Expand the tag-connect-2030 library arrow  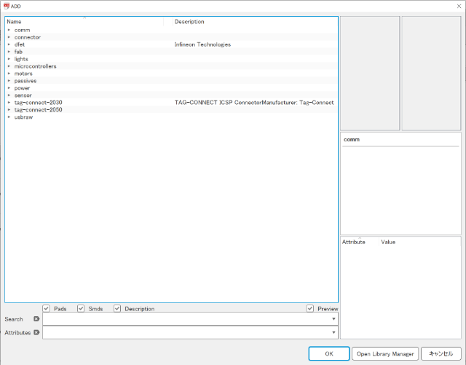pyautogui.click(x=9, y=102)
